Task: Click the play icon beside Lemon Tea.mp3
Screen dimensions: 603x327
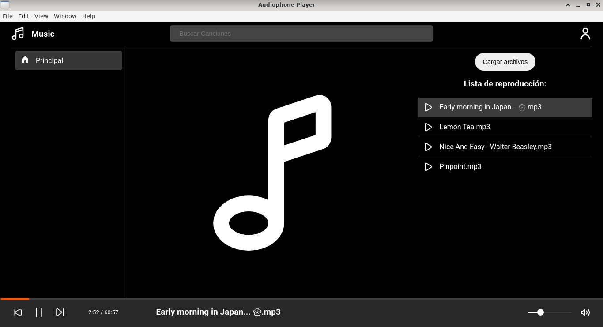Action: pos(428,127)
